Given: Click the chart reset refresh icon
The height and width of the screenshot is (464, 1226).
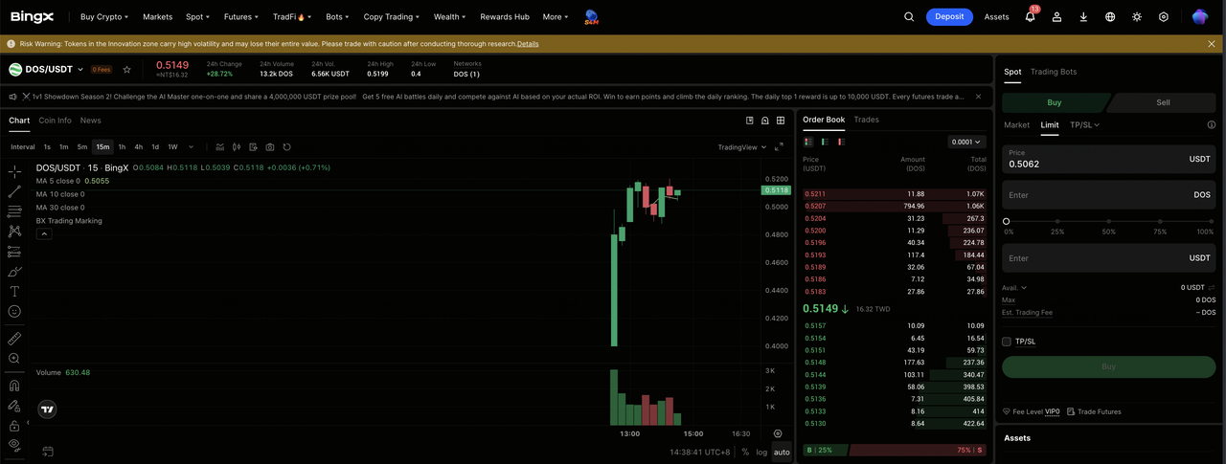Looking at the screenshot, I should click(287, 146).
